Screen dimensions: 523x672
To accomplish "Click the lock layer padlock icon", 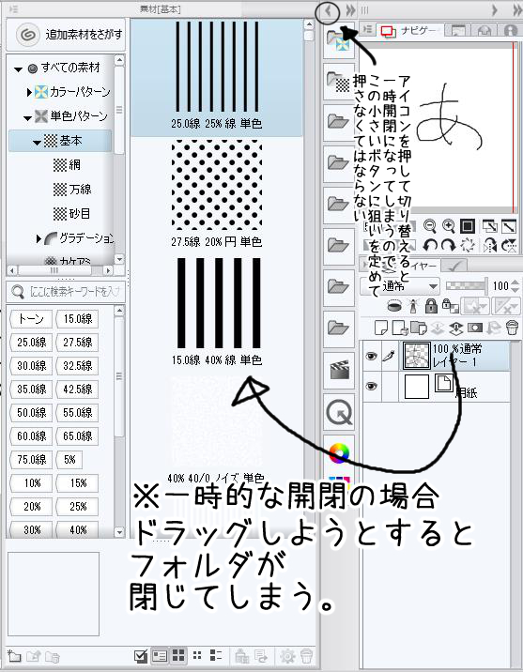I will pos(431,306).
